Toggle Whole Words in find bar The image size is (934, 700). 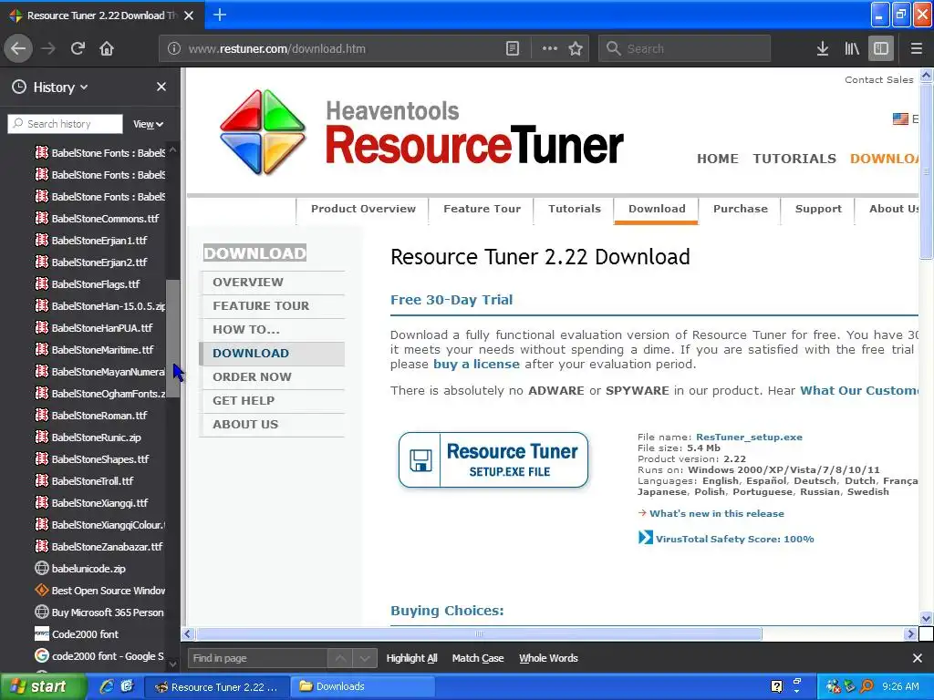pos(548,658)
